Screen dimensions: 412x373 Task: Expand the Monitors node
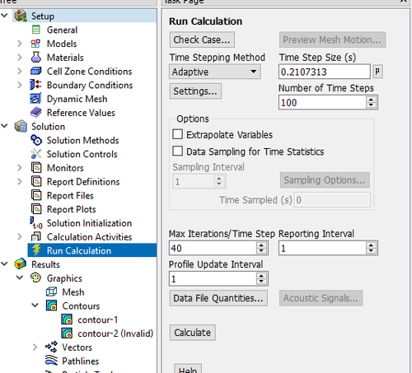20,168
